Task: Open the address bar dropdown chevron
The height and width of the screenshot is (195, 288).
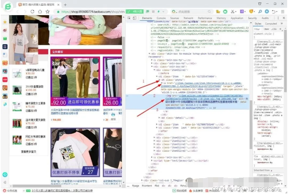Action: pos(163,11)
